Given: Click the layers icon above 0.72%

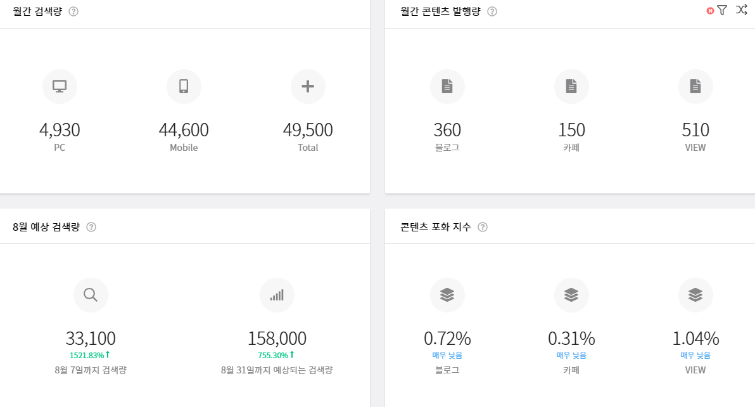Looking at the screenshot, I should coord(447,294).
